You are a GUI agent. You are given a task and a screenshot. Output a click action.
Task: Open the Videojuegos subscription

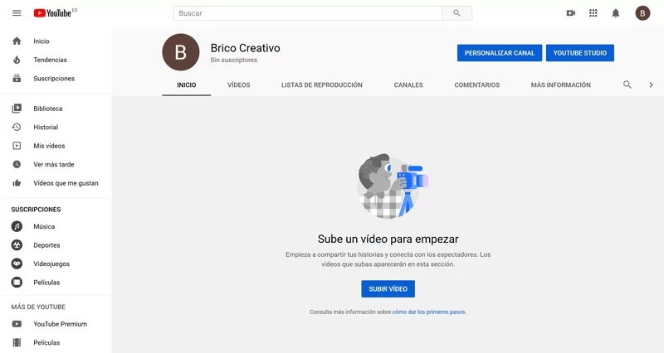[56, 264]
